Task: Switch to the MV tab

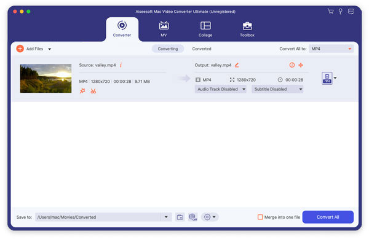Action: point(164,29)
